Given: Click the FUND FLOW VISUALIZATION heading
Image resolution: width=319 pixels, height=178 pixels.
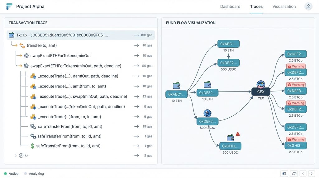Looking at the screenshot, I should pyautogui.click(x=191, y=23).
